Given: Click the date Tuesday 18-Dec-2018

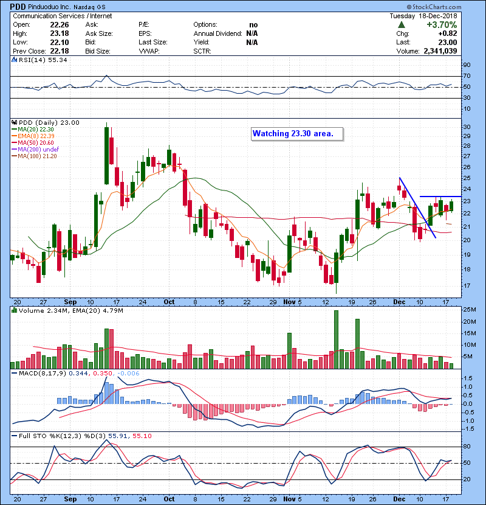Looking at the screenshot, I should tap(423, 16).
